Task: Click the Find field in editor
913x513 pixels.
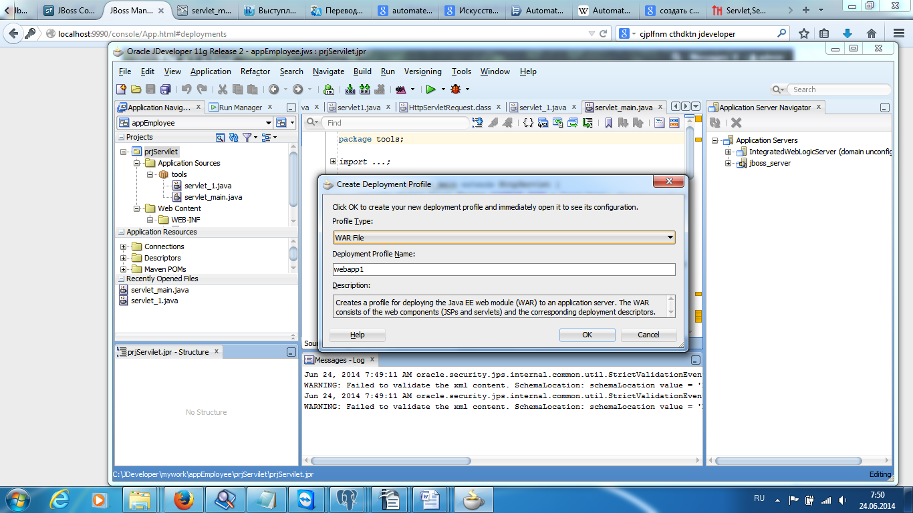Action: tap(397, 123)
